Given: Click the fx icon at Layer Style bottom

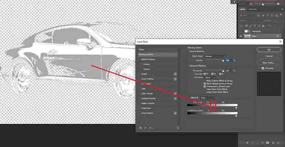Looking at the screenshot, I should (x=141, y=128).
